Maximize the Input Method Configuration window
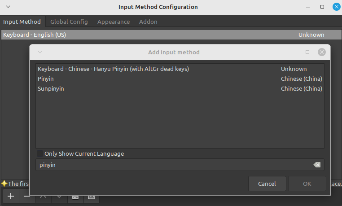 pos(322,7)
